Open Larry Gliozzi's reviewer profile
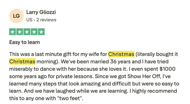The image size is (190, 104). (41, 12)
